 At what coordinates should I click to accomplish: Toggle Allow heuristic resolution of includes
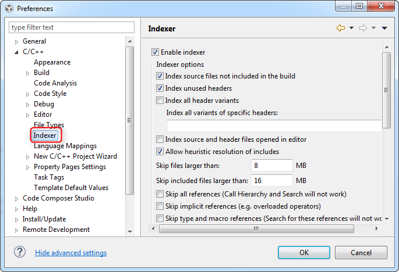tap(160, 152)
